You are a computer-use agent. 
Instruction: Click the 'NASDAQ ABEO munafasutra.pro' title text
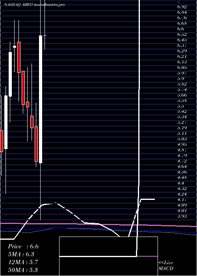[34, 5]
